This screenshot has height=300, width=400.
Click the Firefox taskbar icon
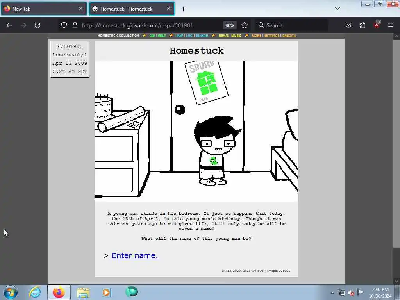pos(59,292)
